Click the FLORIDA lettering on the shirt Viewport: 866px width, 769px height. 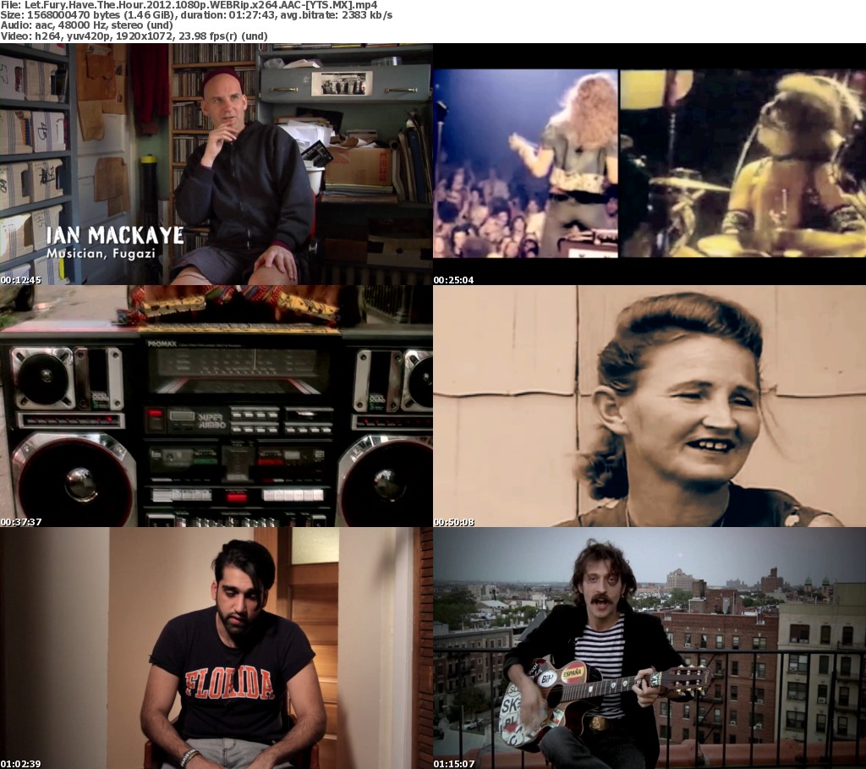click(x=229, y=682)
